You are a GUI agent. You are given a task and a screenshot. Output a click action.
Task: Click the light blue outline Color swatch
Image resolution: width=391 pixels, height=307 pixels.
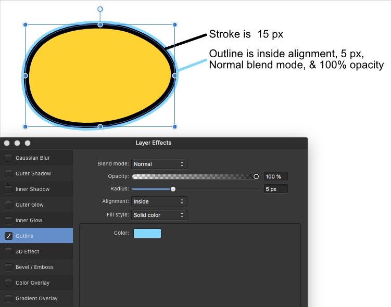point(147,233)
